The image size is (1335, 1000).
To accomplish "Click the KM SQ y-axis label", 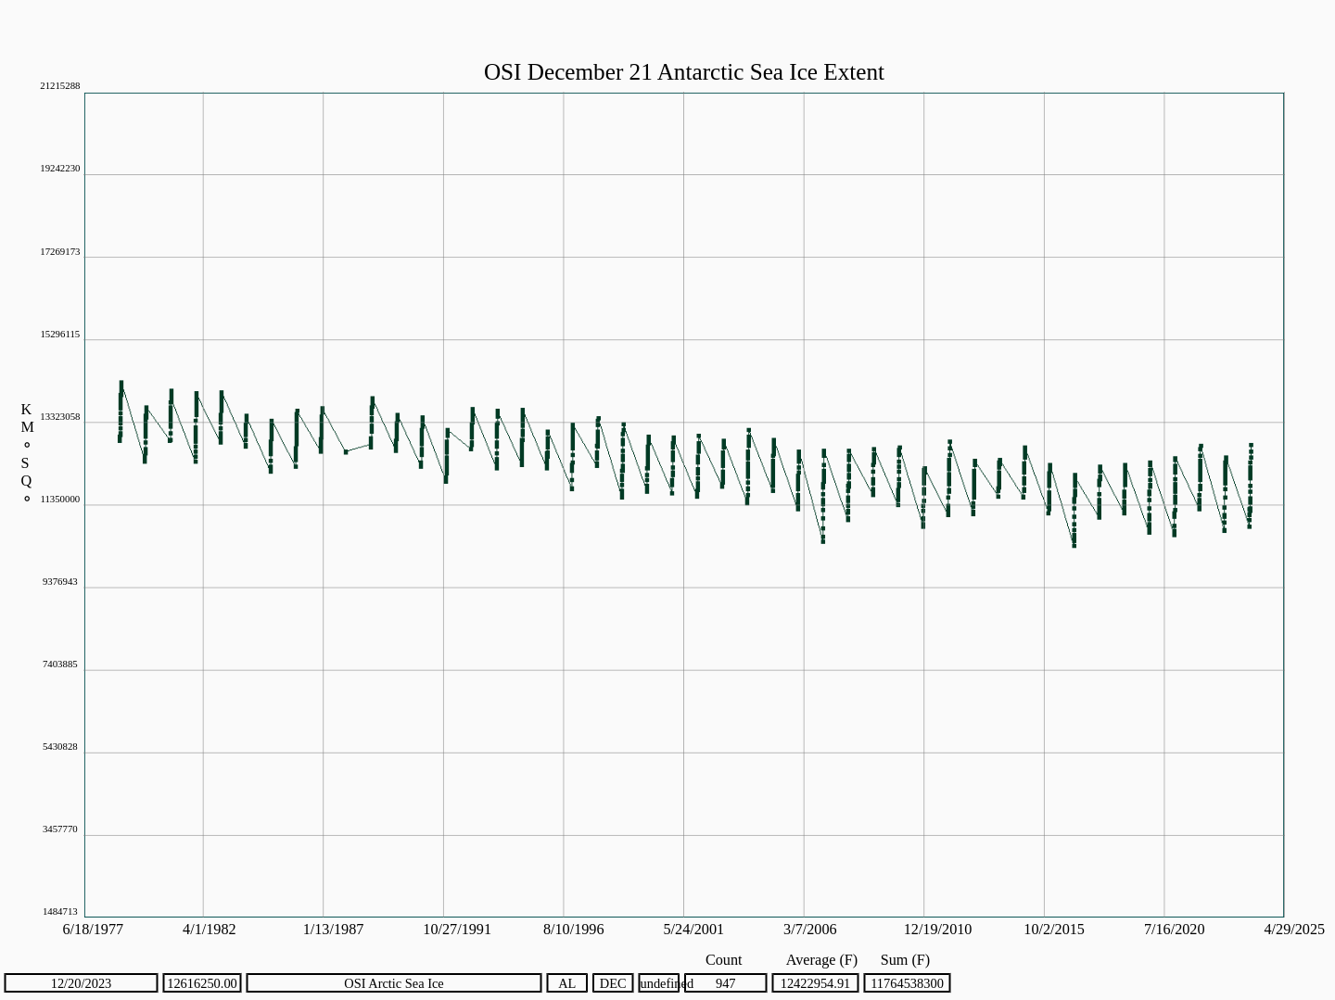I will click(27, 454).
